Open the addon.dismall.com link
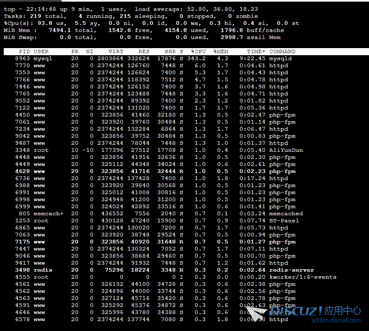 [x=336, y=320]
